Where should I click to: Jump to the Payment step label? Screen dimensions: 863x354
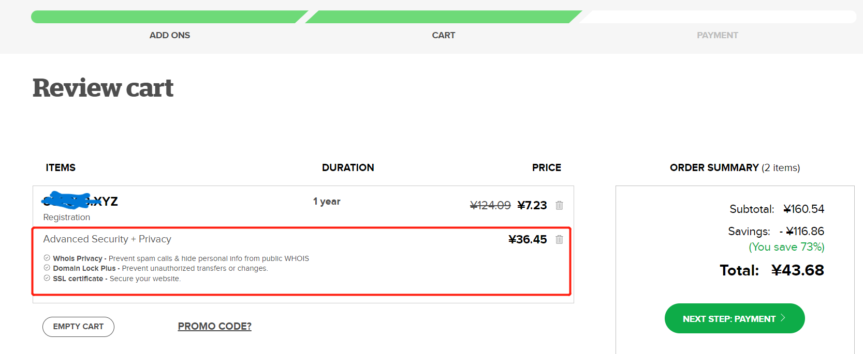717,35
